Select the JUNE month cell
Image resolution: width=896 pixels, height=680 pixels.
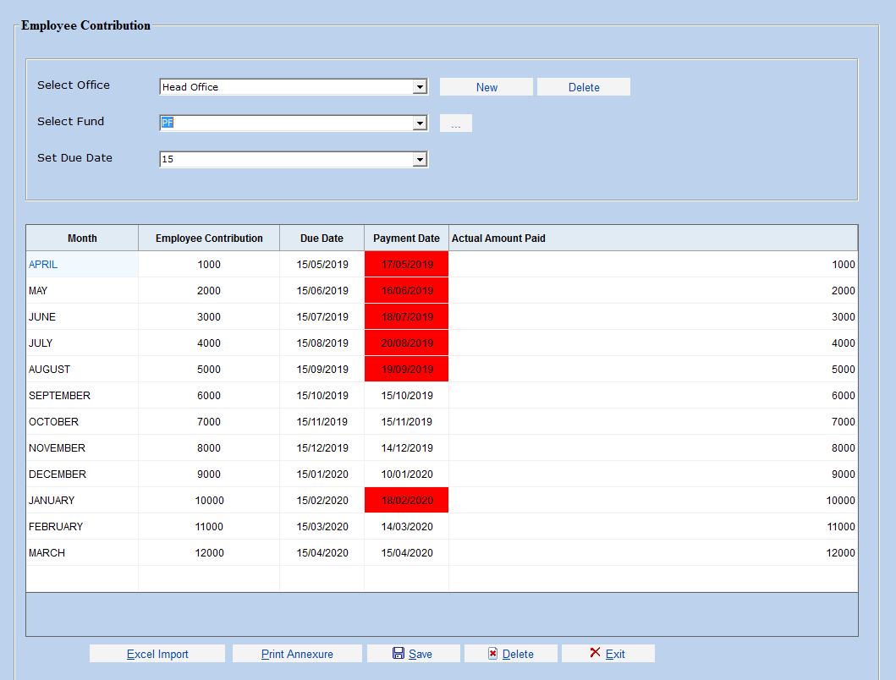tap(82, 317)
